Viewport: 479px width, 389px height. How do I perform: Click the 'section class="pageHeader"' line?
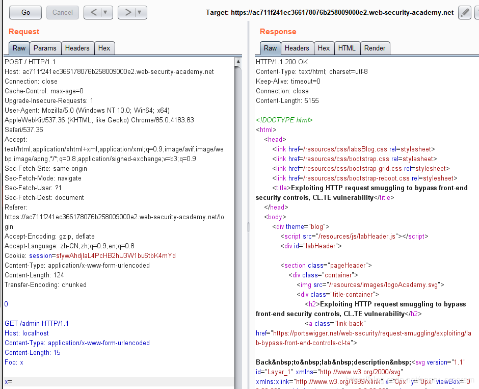tap(326, 265)
